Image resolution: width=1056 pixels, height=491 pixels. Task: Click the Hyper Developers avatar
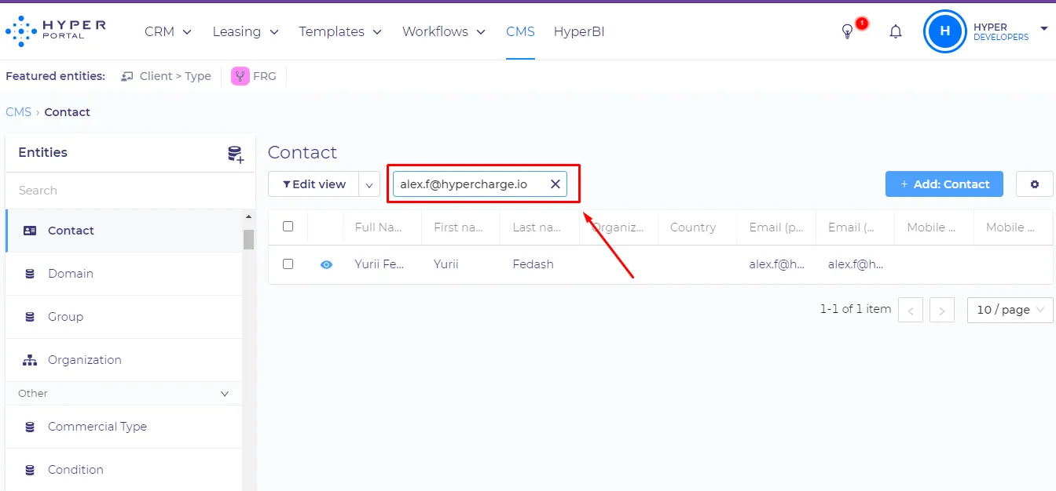coord(944,31)
